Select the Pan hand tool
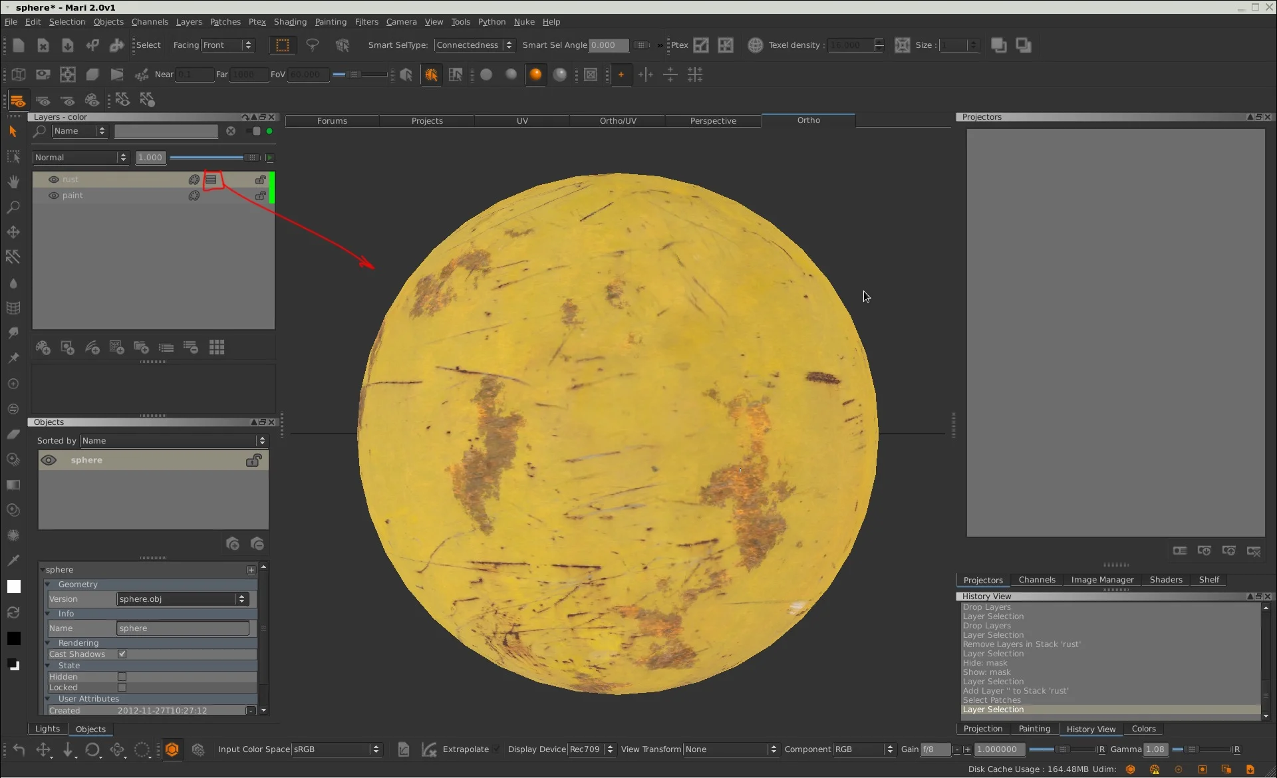This screenshot has height=778, width=1277. [13, 182]
